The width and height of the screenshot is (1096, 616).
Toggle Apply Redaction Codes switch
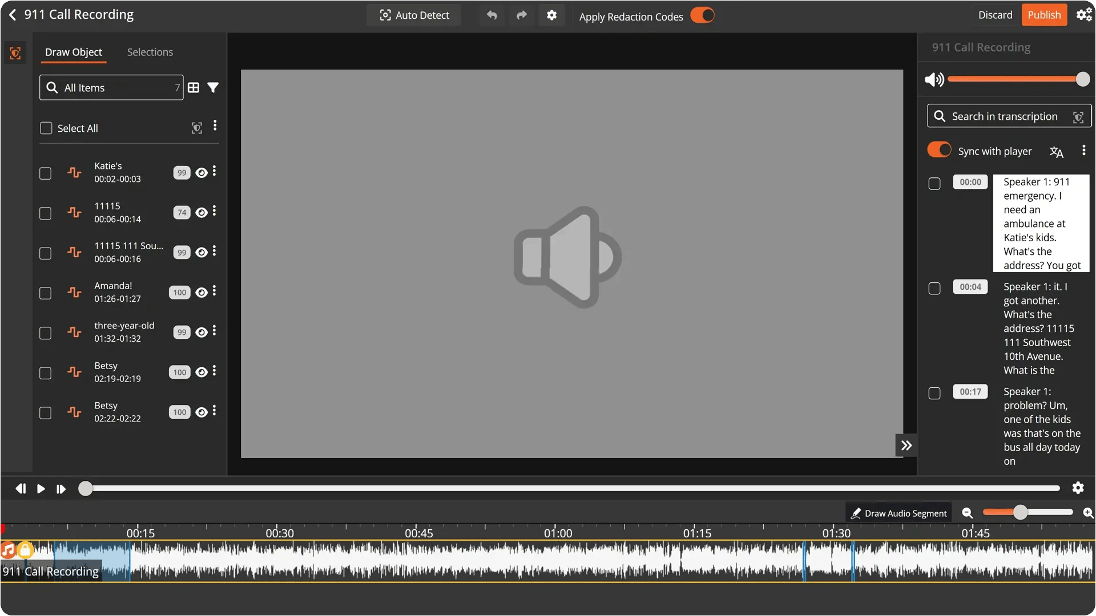[x=702, y=15]
